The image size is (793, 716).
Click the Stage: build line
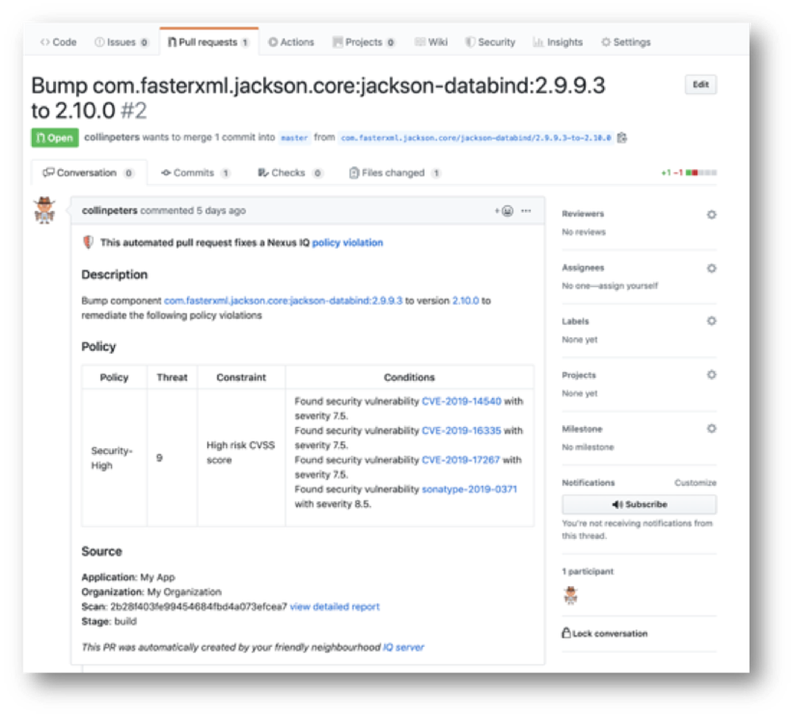pyautogui.click(x=109, y=622)
